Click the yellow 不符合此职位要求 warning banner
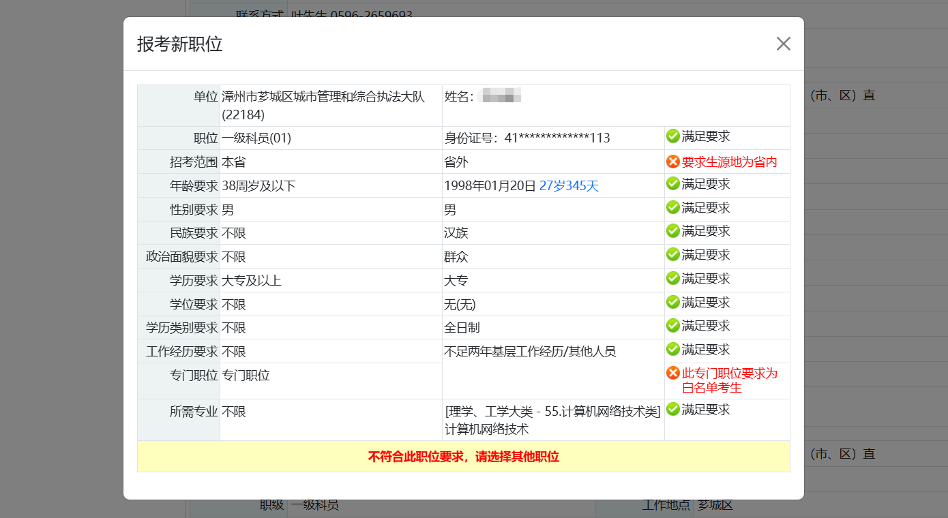Screen dimensions: 948x518 click(463, 457)
